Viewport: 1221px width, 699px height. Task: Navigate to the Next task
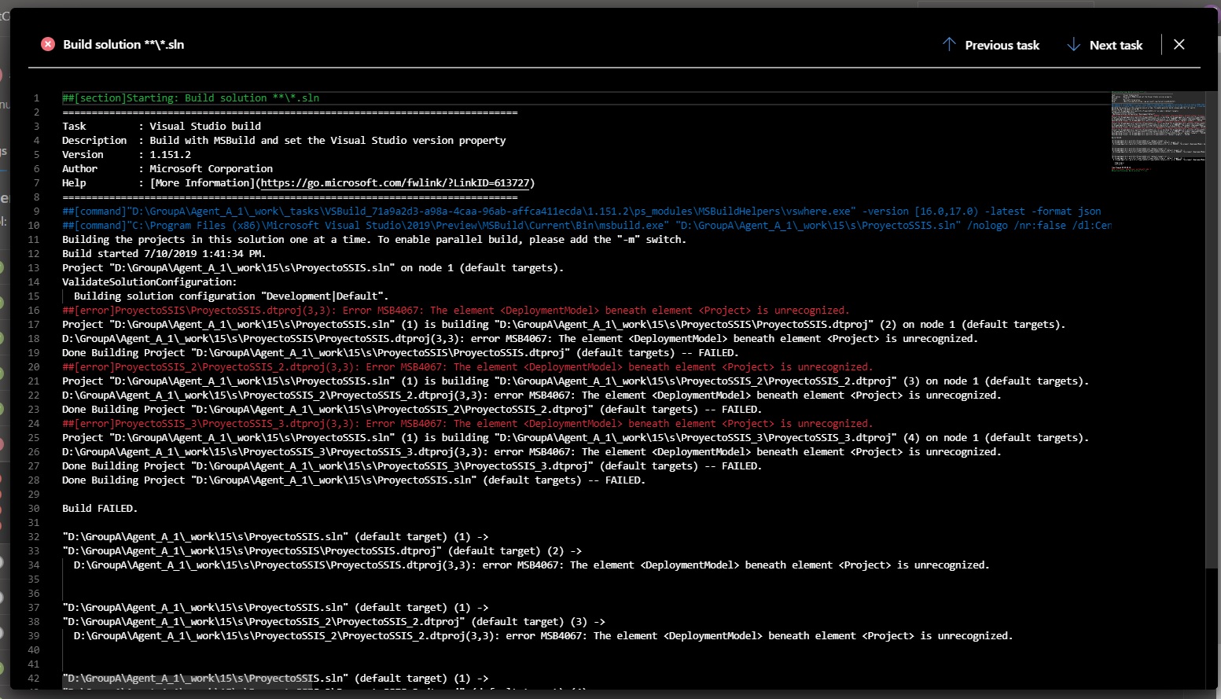point(1116,45)
